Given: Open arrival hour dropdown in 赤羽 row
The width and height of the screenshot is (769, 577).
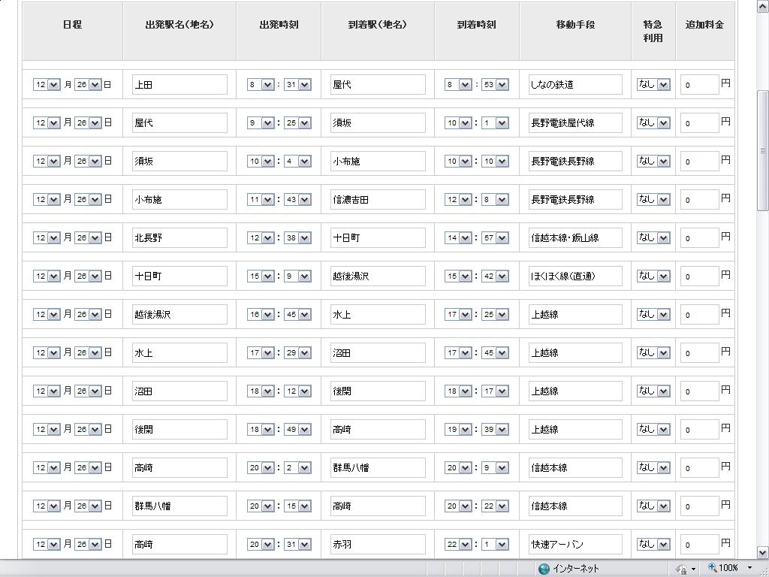Looking at the screenshot, I should coord(458,544).
